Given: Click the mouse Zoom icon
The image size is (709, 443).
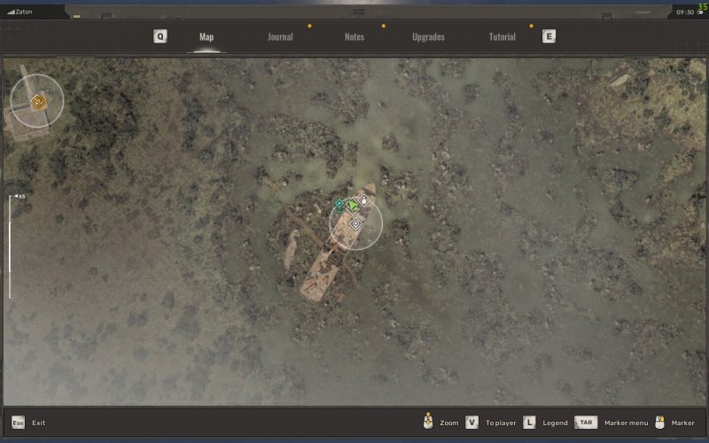Looking at the screenshot, I should pyautogui.click(x=428, y=423).
